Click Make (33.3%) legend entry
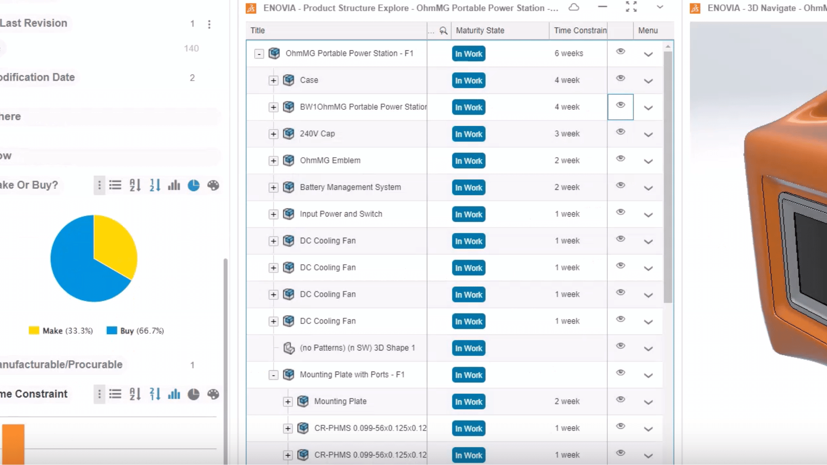Image resolution: width=827 pixels, height=465 pixels. (x=61, y=331)
